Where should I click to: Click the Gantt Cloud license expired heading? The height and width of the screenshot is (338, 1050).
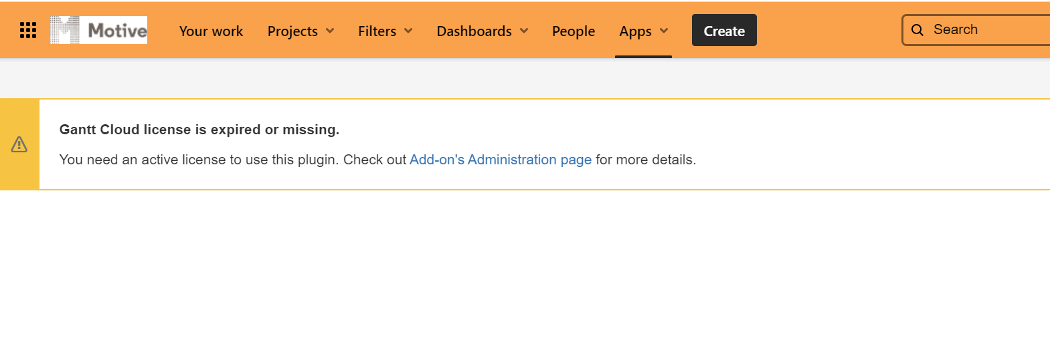199,130
